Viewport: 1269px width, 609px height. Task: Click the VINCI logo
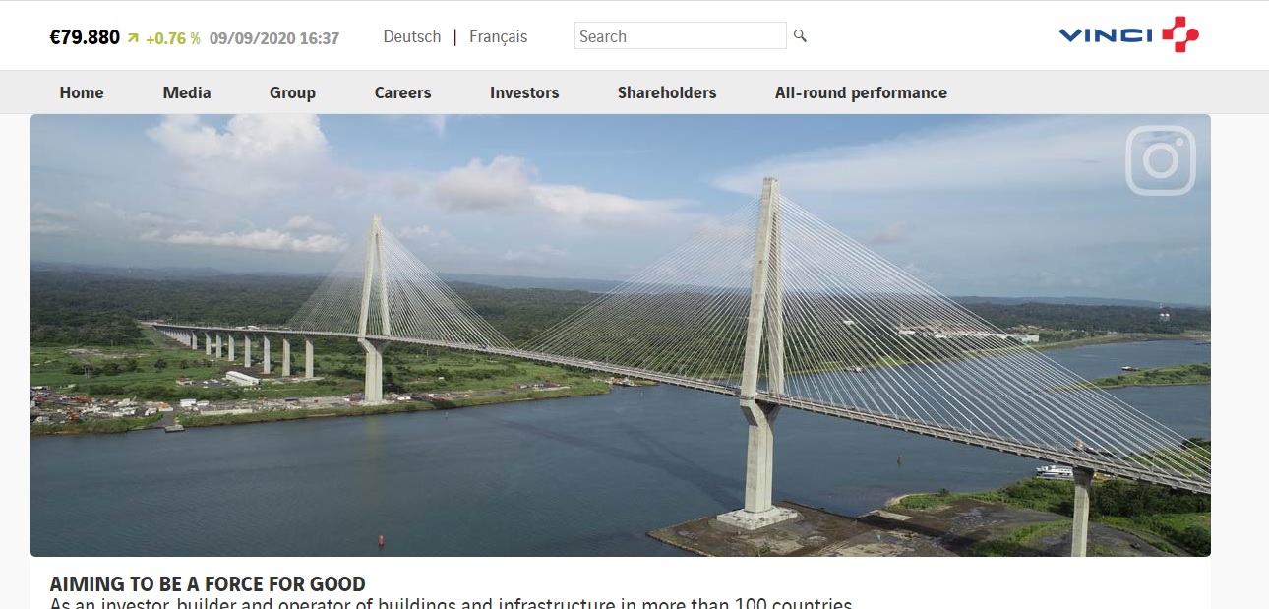click(1129, 34)
